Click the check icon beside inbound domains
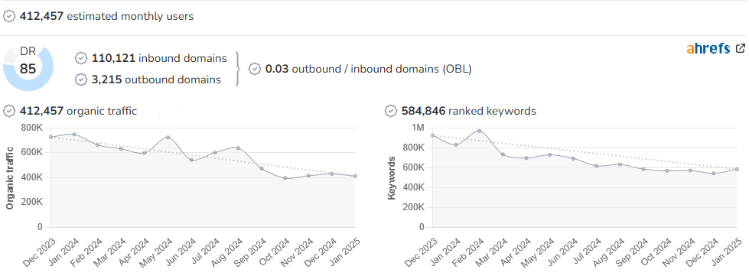 pos(81,58)
